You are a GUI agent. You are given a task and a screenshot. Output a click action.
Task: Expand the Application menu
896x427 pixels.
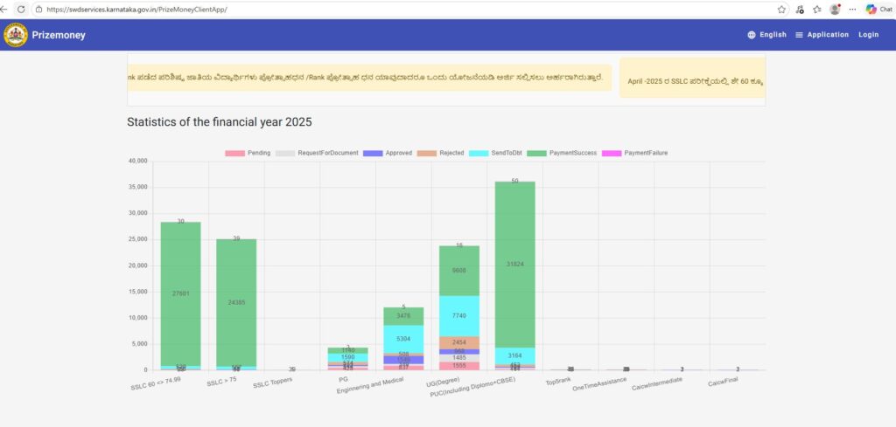coord(822,35)
